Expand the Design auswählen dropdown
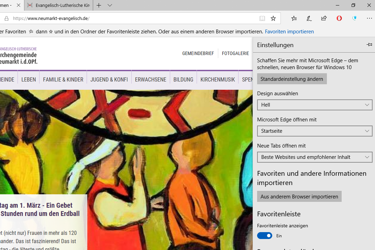 point(315,105)
